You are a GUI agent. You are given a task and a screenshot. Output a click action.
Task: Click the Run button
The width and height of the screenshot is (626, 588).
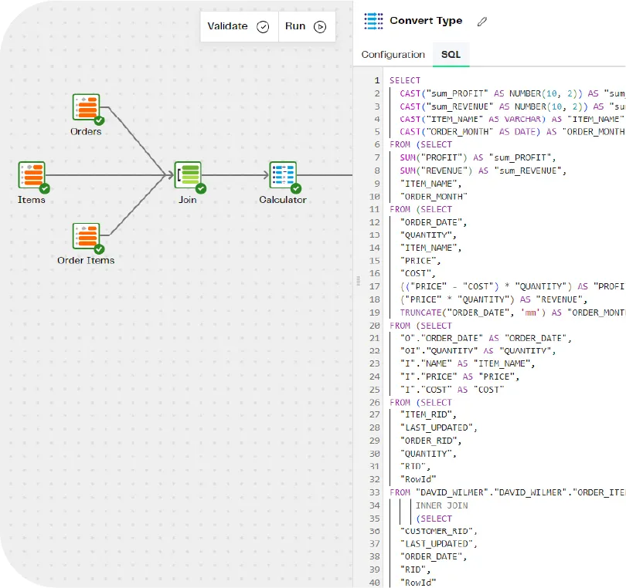(306, 26)
